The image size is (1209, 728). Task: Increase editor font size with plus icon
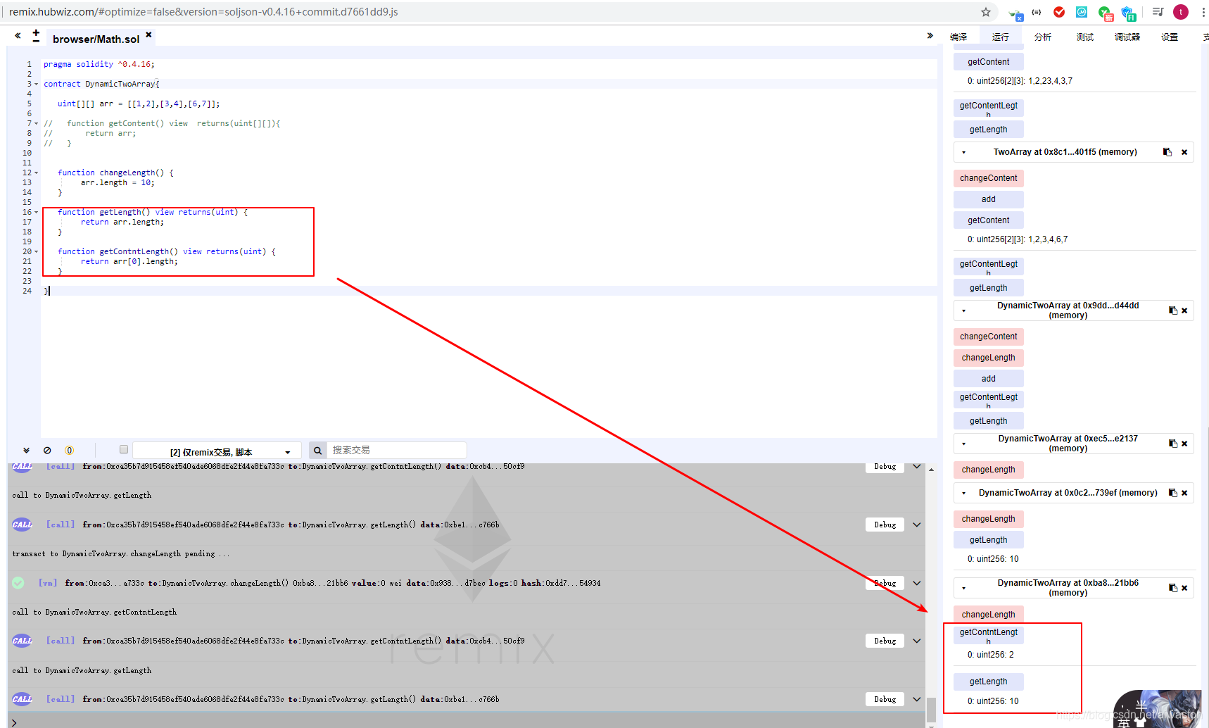click(x=36, y=32)
